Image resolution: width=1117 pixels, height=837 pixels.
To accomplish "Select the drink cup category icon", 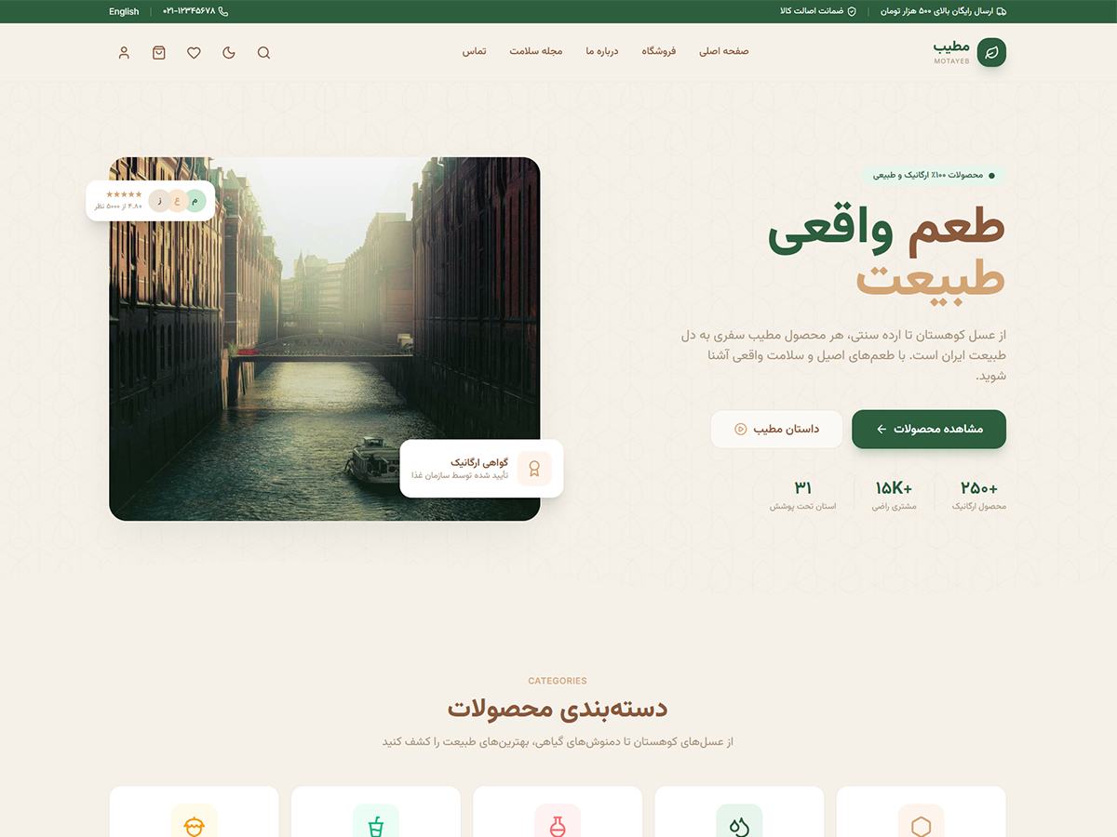I will point(376,826).
